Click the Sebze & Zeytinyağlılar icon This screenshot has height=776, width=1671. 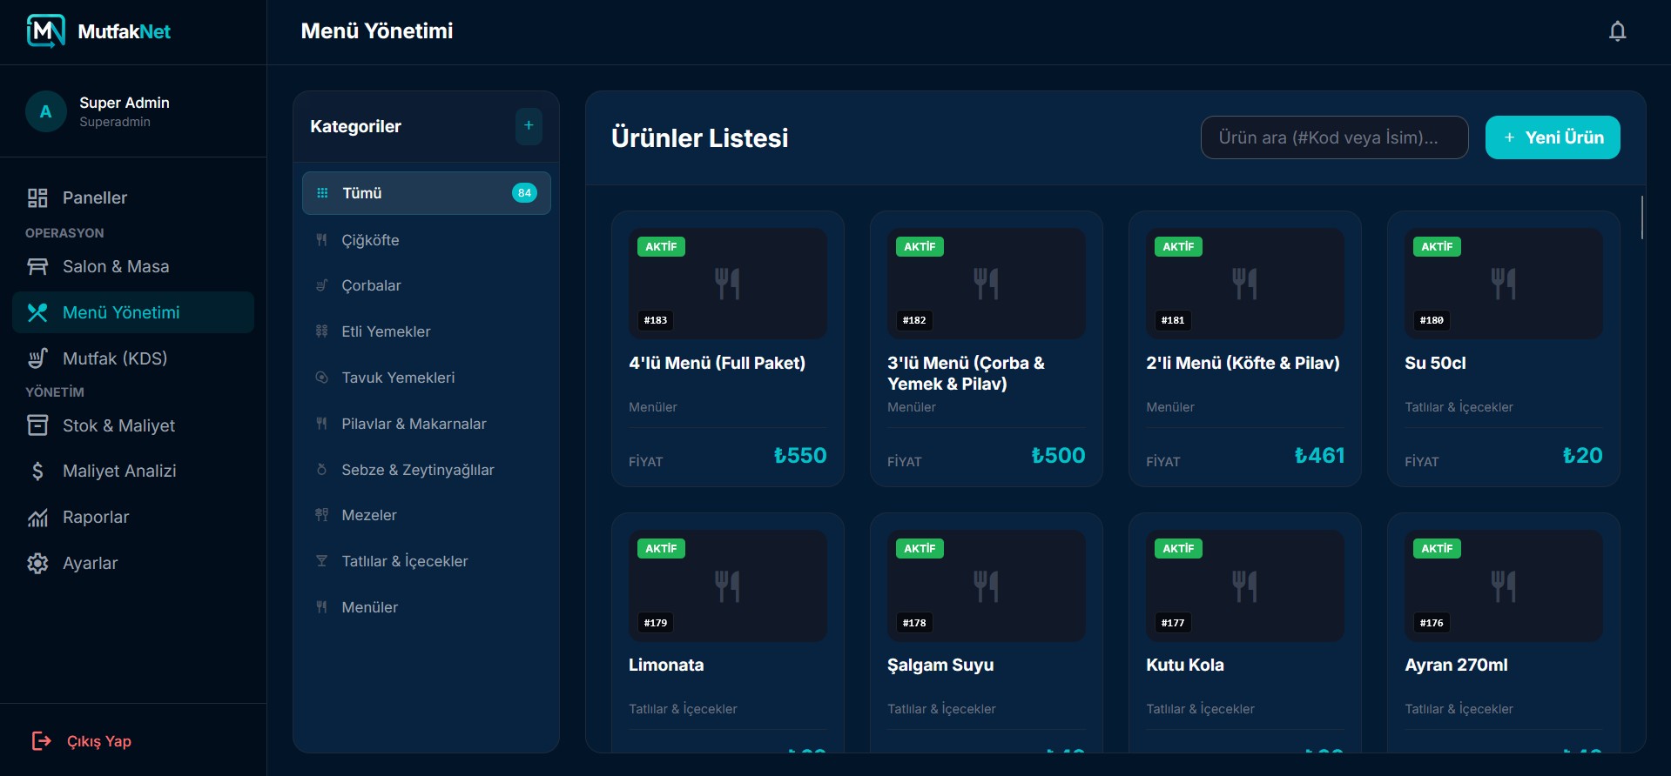coord(321,470)
